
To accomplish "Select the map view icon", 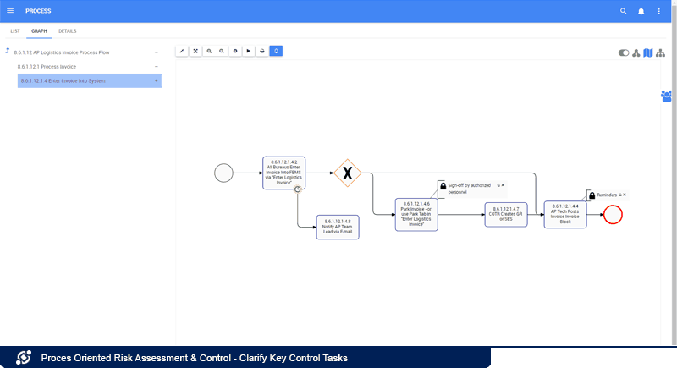I will pos(648,52).
